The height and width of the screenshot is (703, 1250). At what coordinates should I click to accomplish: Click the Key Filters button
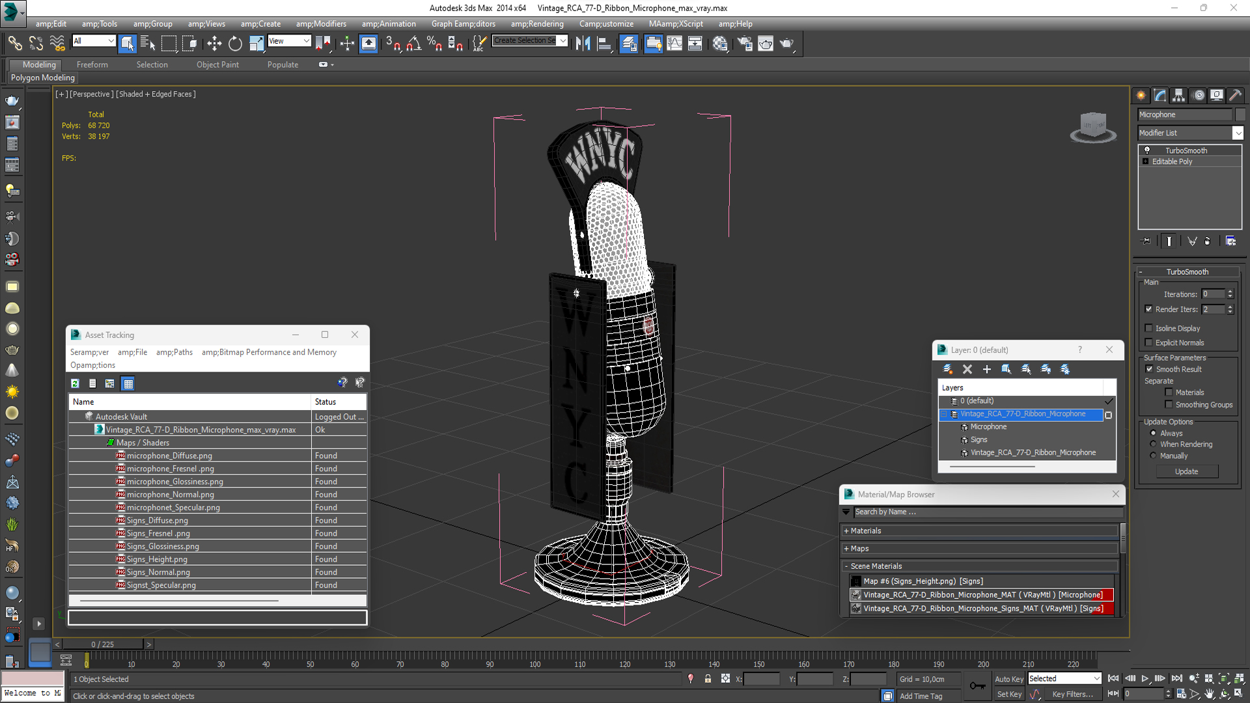1073,695
